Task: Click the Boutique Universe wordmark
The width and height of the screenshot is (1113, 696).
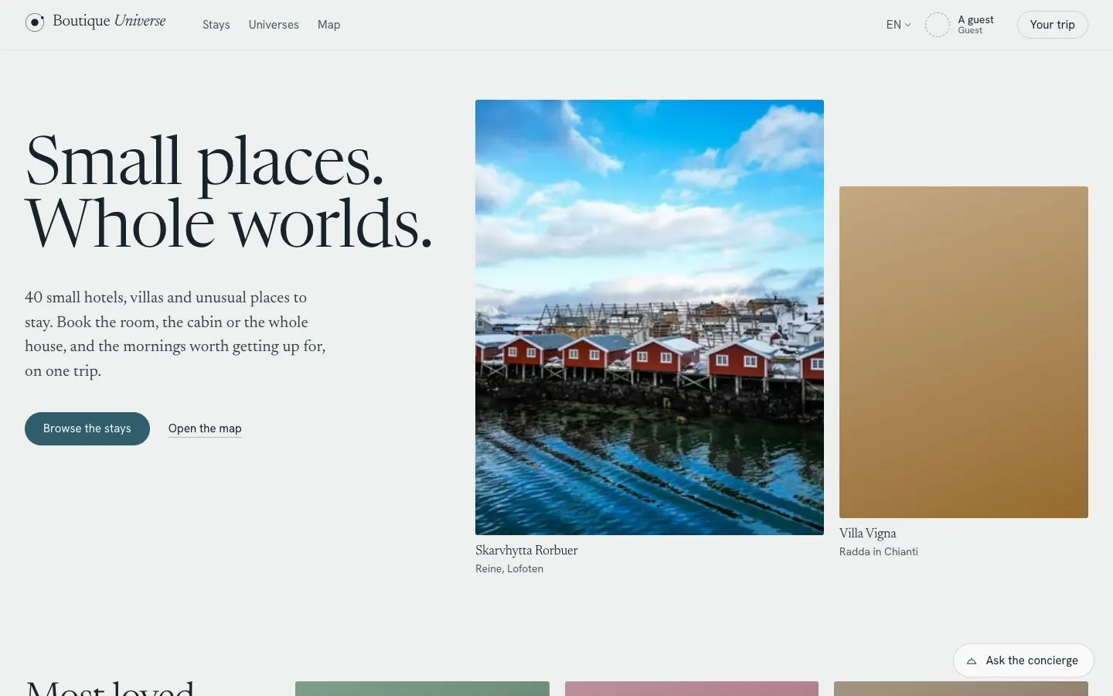Action: tap(109, 21)
